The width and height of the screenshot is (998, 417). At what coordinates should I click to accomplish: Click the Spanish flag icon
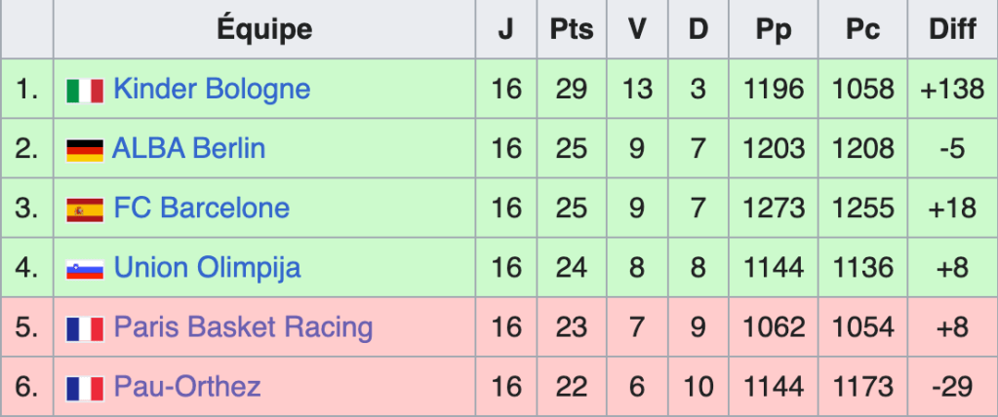85,209
